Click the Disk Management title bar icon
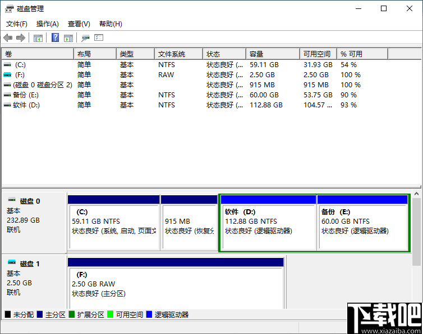423x334 pixels. [9, 8]
